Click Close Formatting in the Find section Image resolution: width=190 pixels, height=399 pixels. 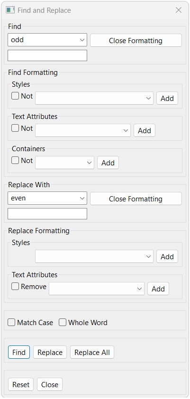tap(136, 40)
